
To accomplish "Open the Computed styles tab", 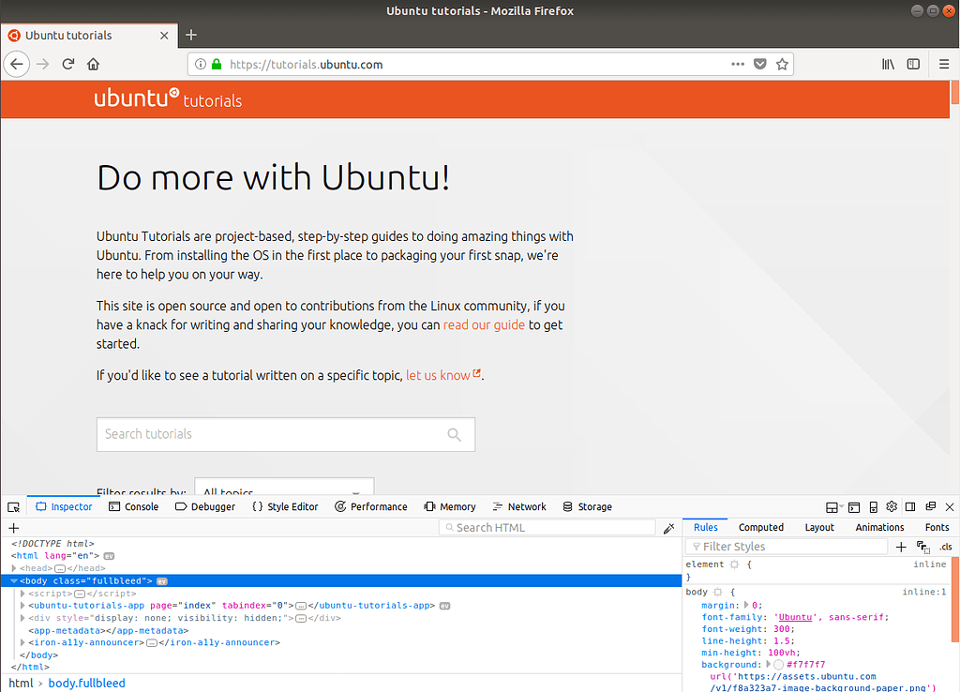I will click(x=760, y=528).
